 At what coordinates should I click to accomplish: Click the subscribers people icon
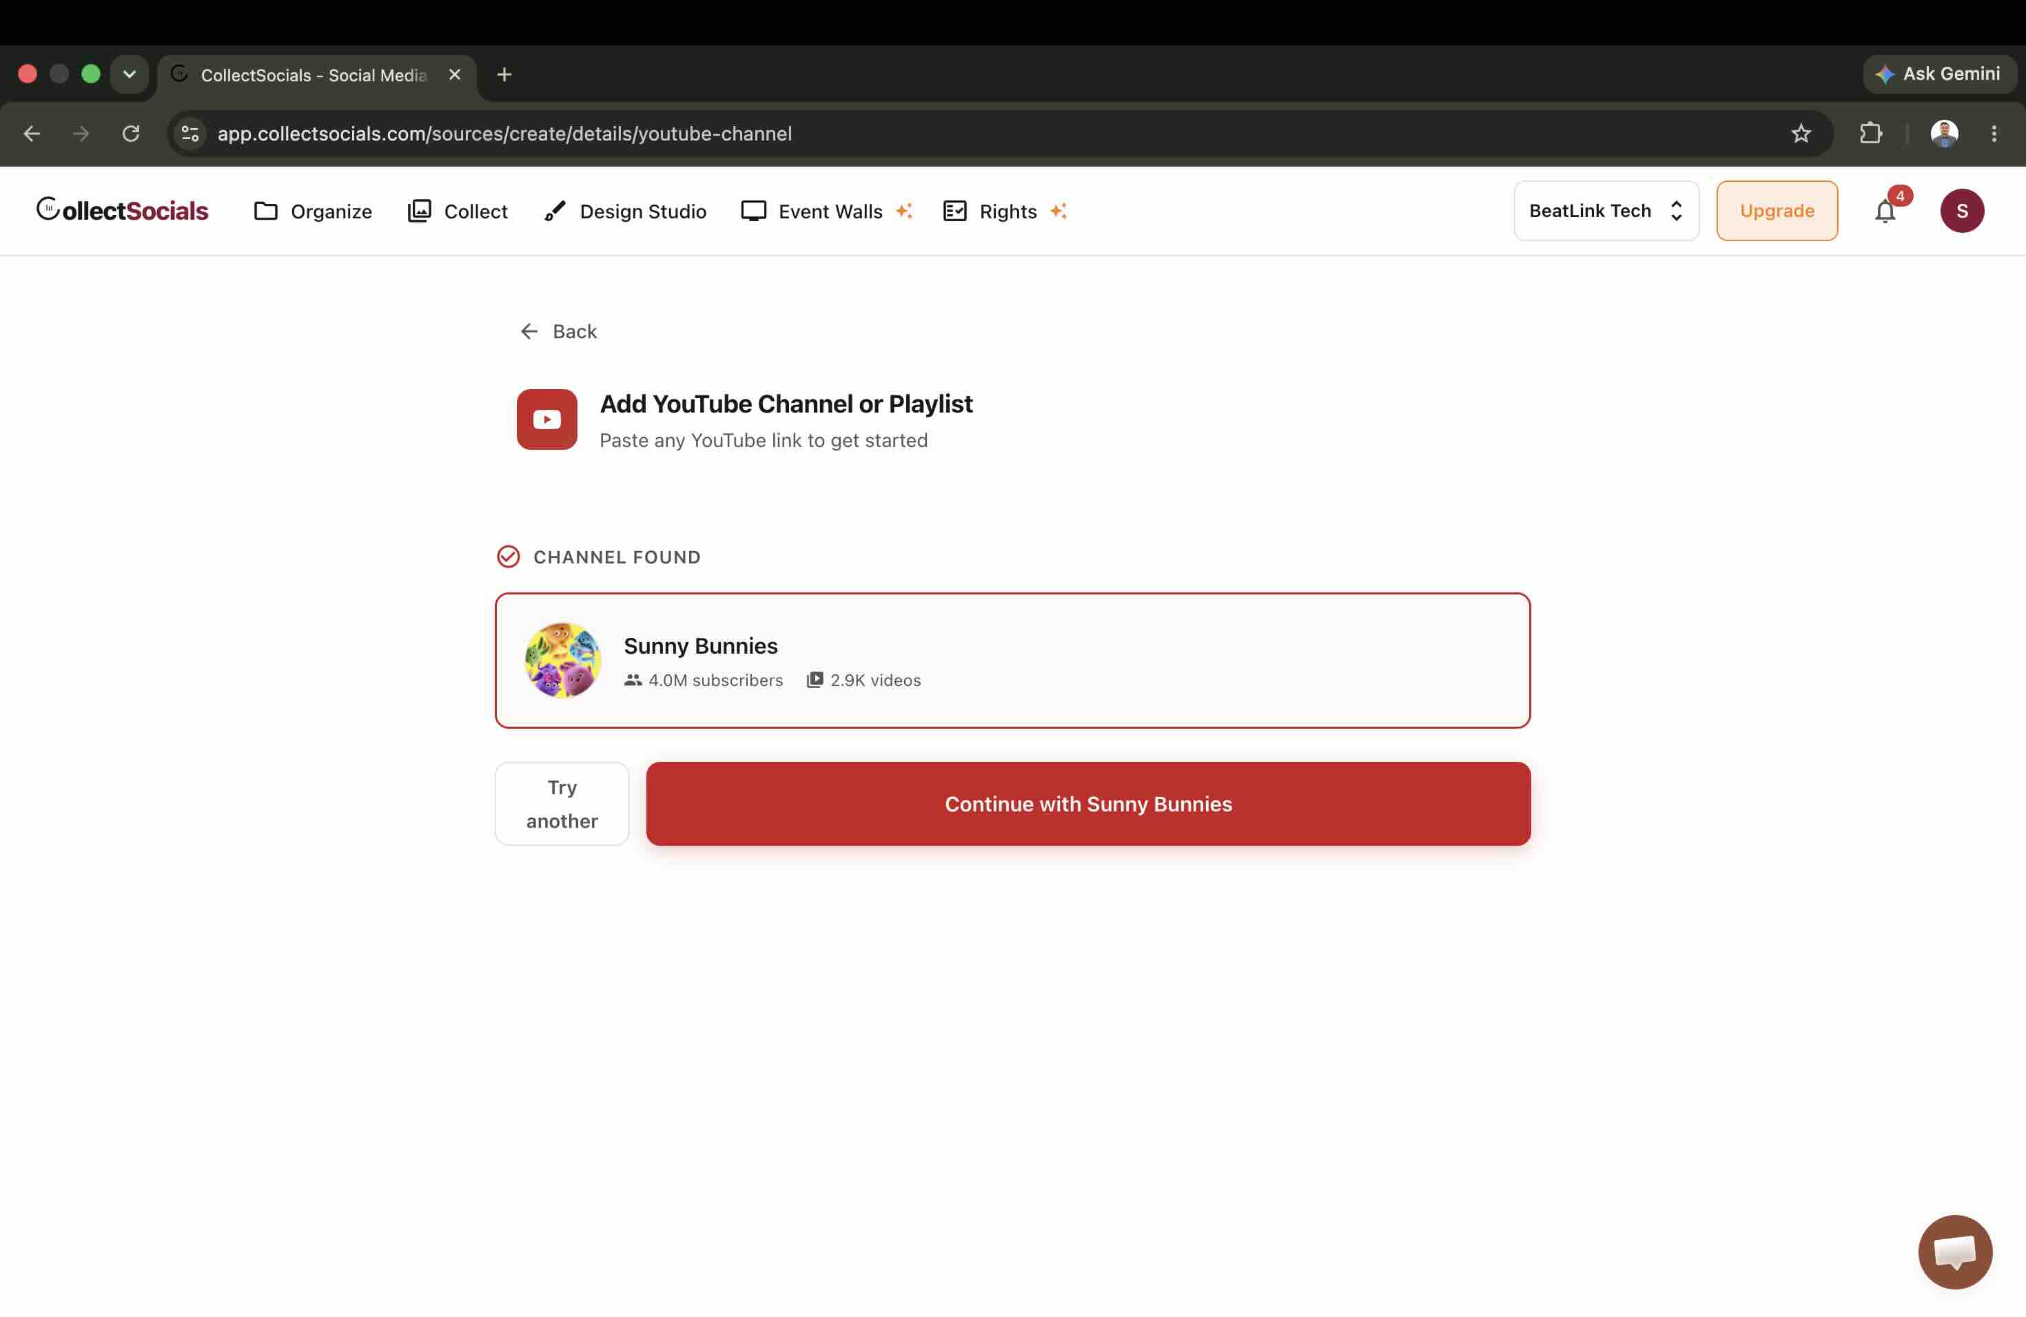point(633,680)
